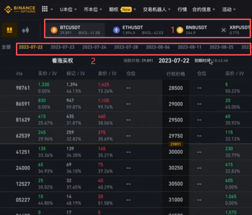Click call mark price 32 for strike 30500
Screen dimensions: 252x215
pyautogui.click(x=69, y=180)
